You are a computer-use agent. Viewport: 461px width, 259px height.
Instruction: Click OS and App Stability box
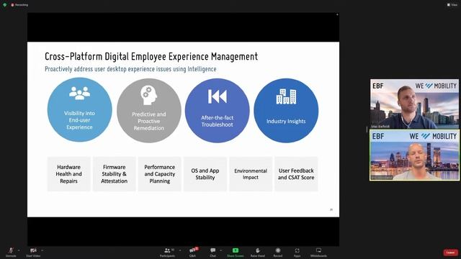coord(205,174)
